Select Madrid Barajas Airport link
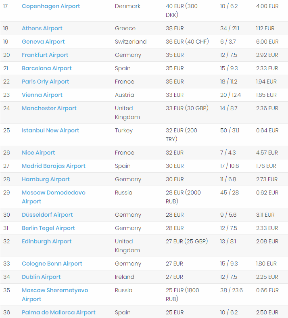 pyautogui.click(x=54, y=166)
